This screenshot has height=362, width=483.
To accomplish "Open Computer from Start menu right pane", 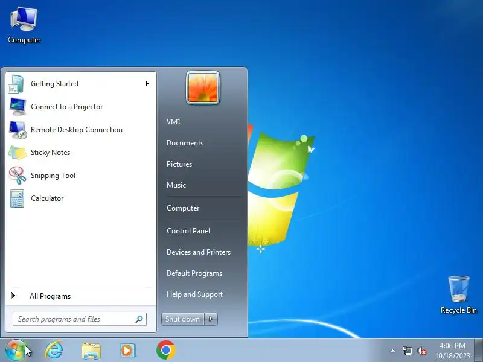I will 183,208.
